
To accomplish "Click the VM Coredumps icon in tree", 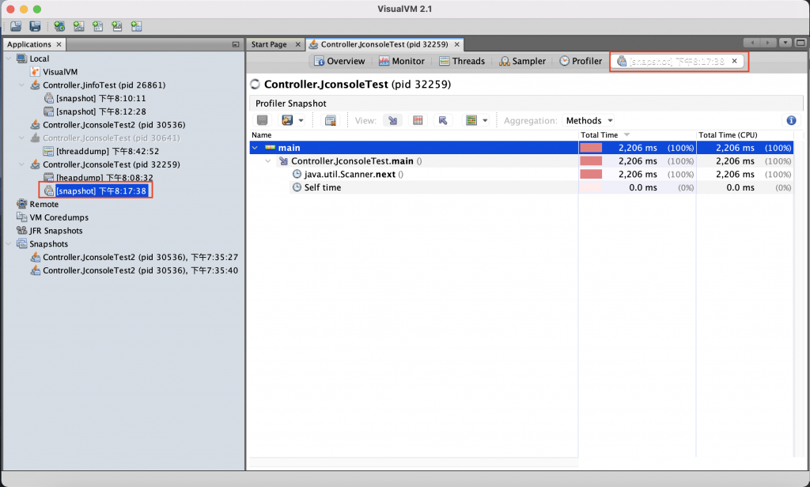I will click(x=21, y=217).
